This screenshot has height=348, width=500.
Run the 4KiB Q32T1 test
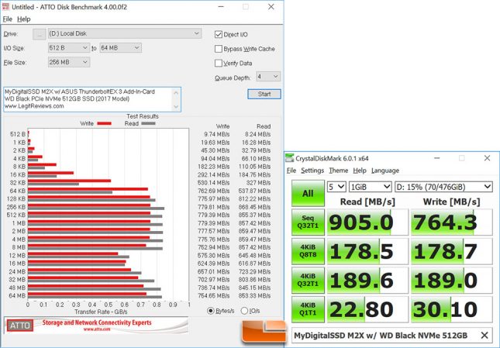pyautogui.click(x=308, y=280)
